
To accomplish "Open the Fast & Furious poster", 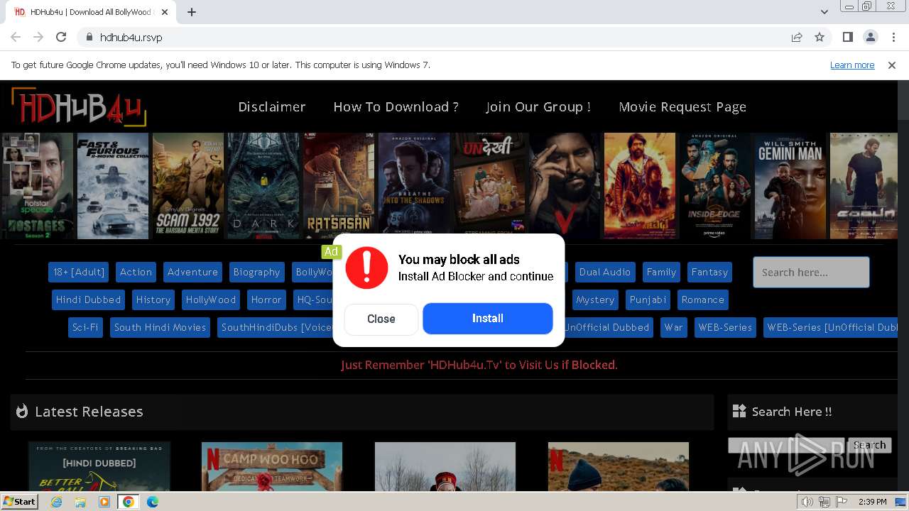I will coord(112,185).
